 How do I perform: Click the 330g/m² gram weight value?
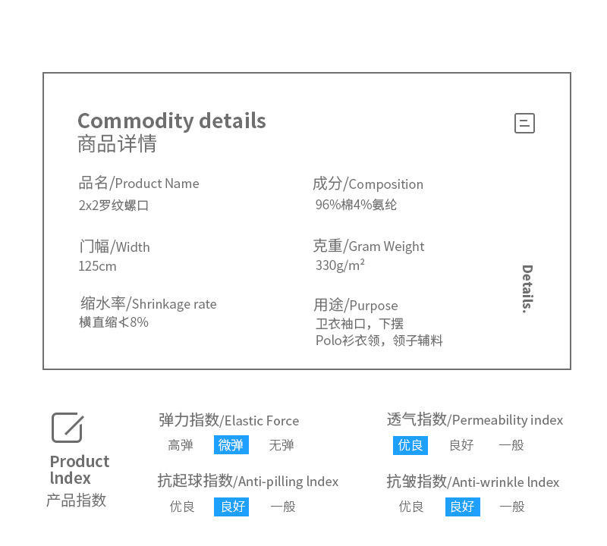(340, 265)
